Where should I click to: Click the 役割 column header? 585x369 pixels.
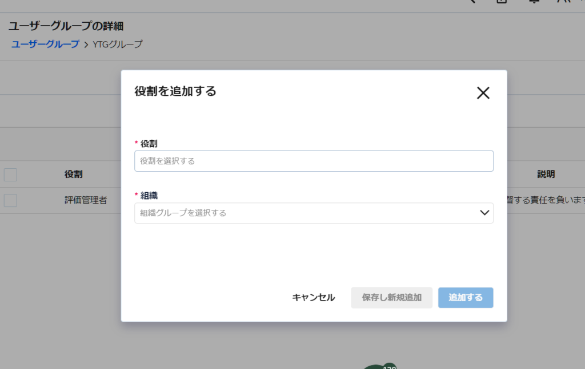tap(74, 174)
